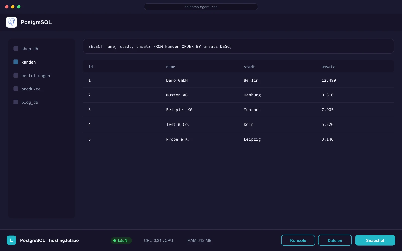This screenshot has width=402, height=251.
Task: Click the blue square icon beside kunden
Action: click(x=16, y=62)
